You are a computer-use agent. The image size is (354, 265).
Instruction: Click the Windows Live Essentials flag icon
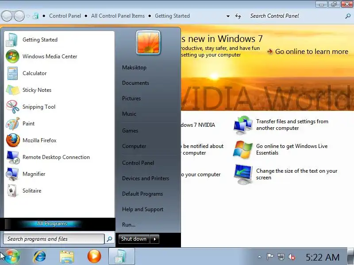click(243, 149)
